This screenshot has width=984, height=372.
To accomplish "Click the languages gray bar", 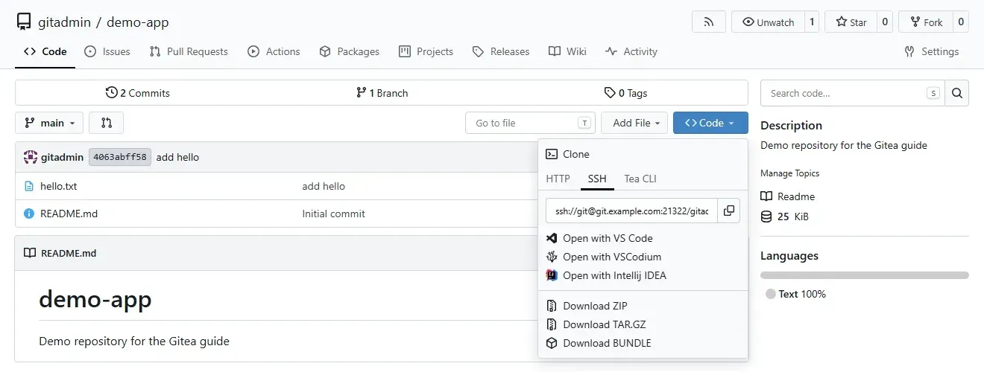I will pyautogui.click(x=865, y=275).
